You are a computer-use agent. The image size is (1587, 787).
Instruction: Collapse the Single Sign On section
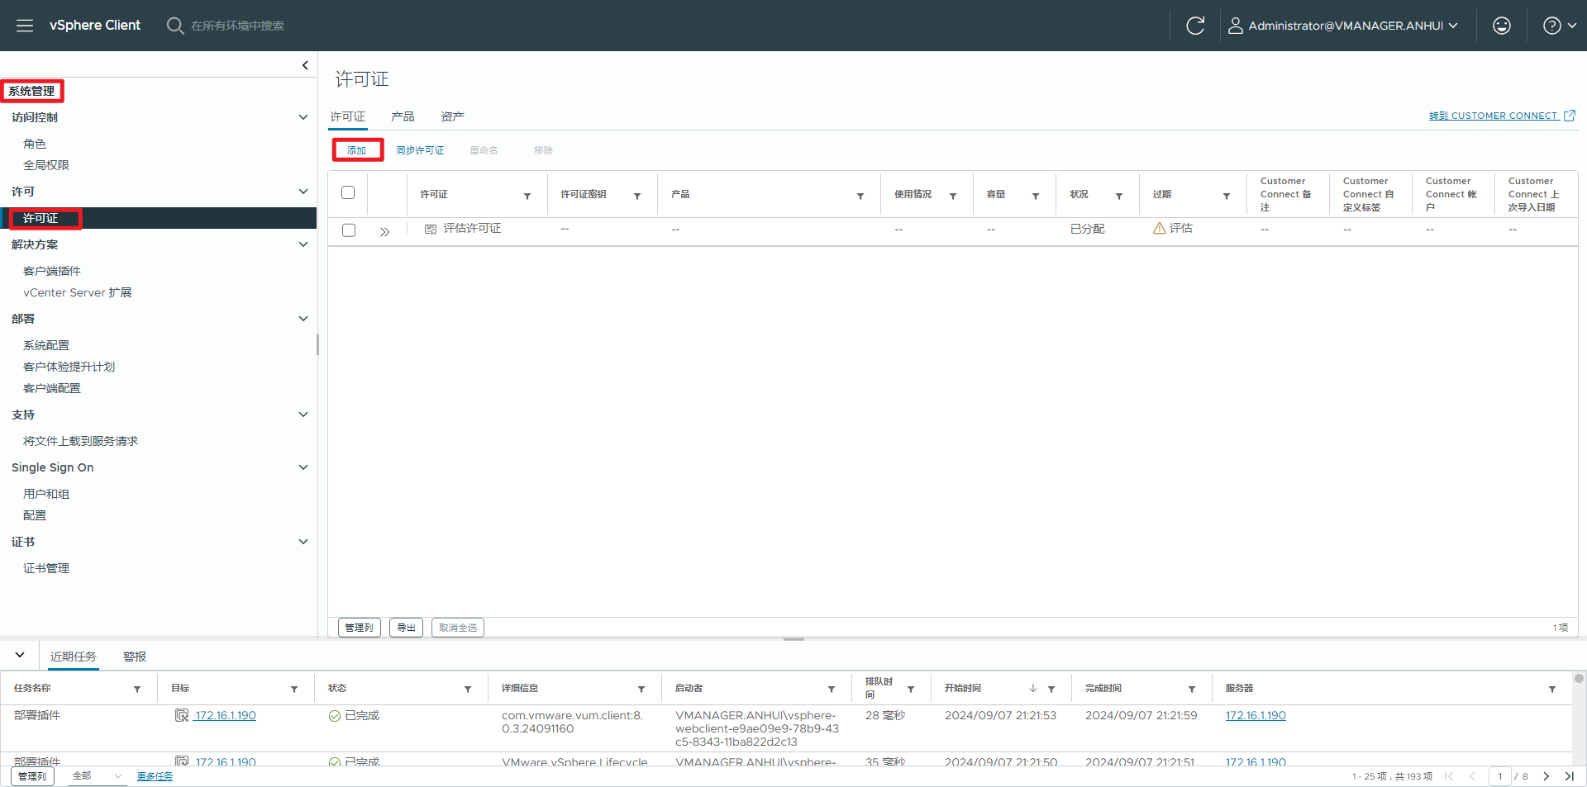tap(303, 467)
